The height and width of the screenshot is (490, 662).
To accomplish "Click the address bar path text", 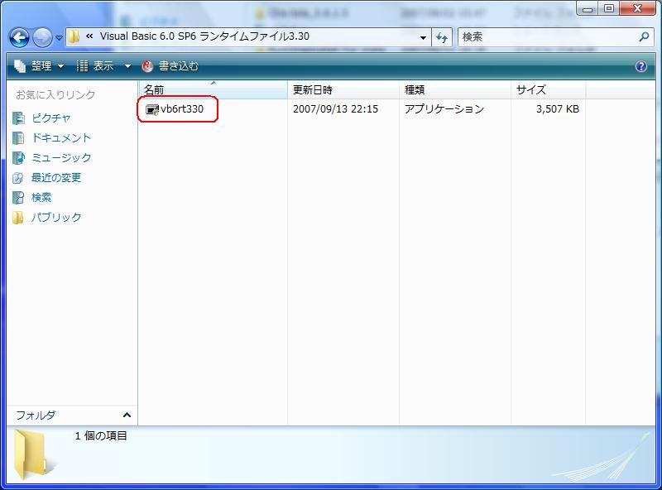I will click(x=204, y=36).
